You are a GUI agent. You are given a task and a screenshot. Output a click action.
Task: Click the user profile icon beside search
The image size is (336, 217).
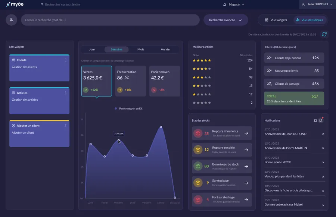pyautogui.click(x=12, y=20)
